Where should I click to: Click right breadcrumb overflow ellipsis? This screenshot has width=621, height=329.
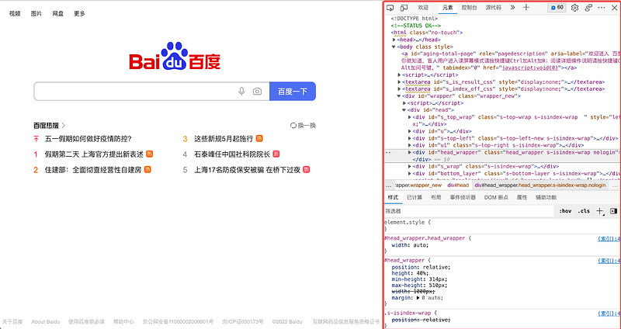[x=615, y=185]
